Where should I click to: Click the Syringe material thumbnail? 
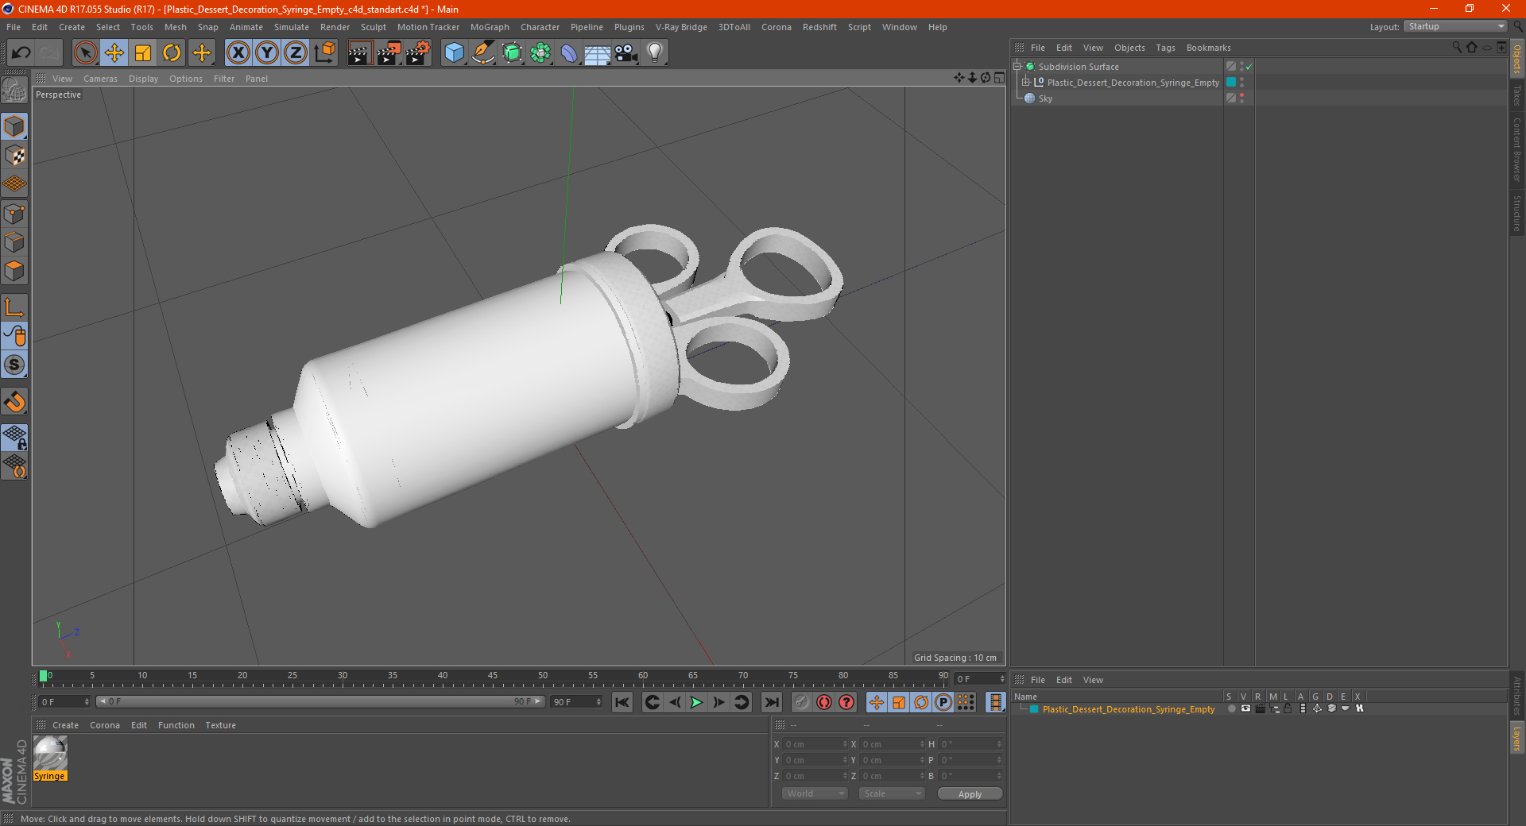pyautogui.click(x=50, y=753)
